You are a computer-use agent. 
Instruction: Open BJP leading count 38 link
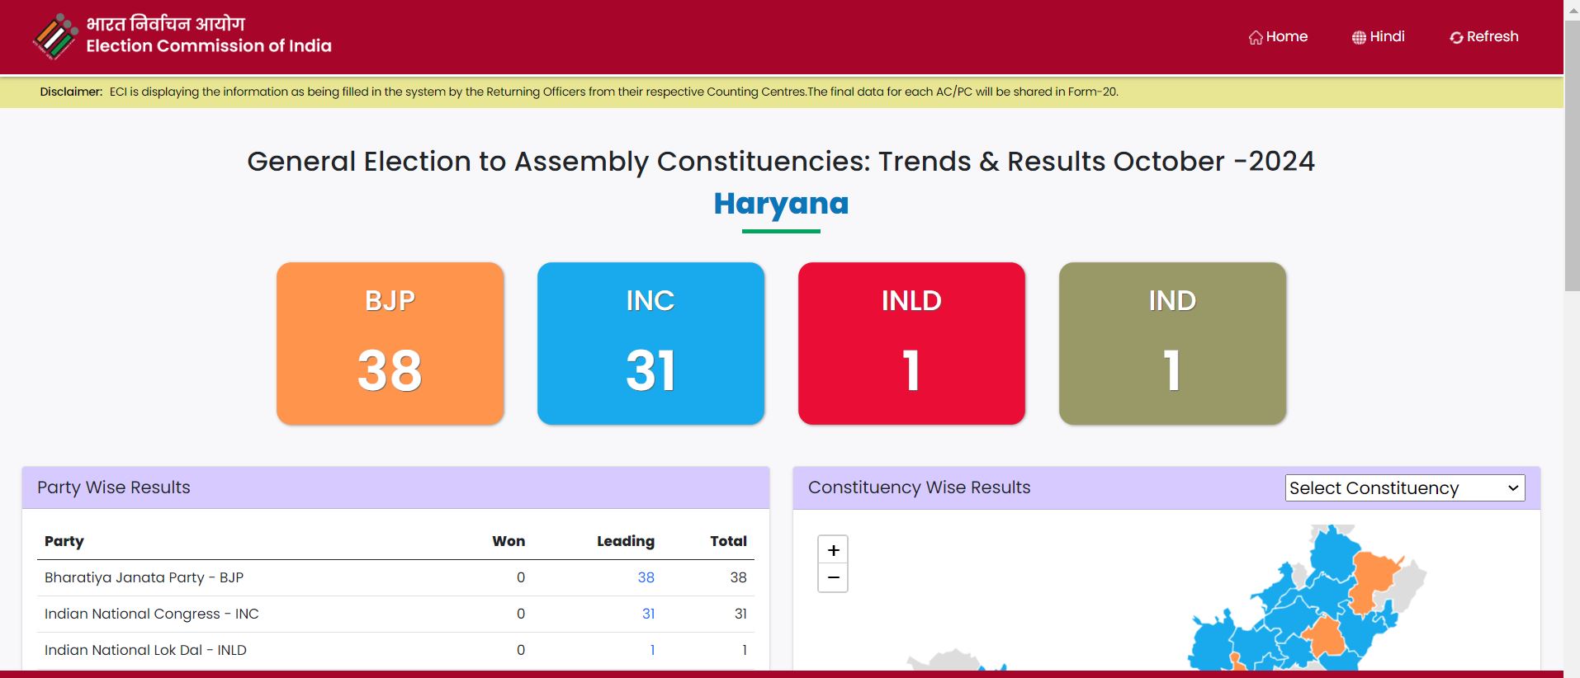coord(646,577)
